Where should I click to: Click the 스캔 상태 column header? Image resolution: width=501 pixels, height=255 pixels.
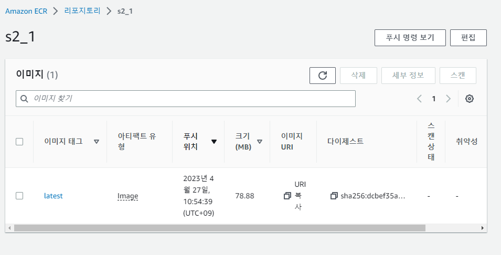tap(431, 141)
